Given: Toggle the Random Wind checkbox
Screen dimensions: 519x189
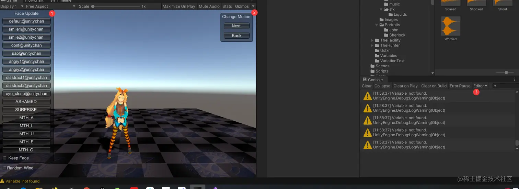Looking at the screenshot, I should pos(5,168).
